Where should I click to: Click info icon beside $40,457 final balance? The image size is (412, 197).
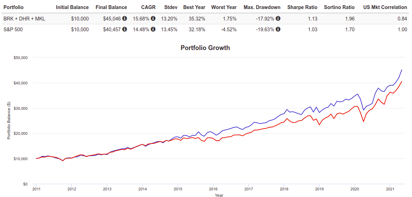[125, 30]
